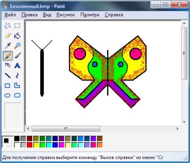Select the Airbrush spray tool

pos(8,65)
